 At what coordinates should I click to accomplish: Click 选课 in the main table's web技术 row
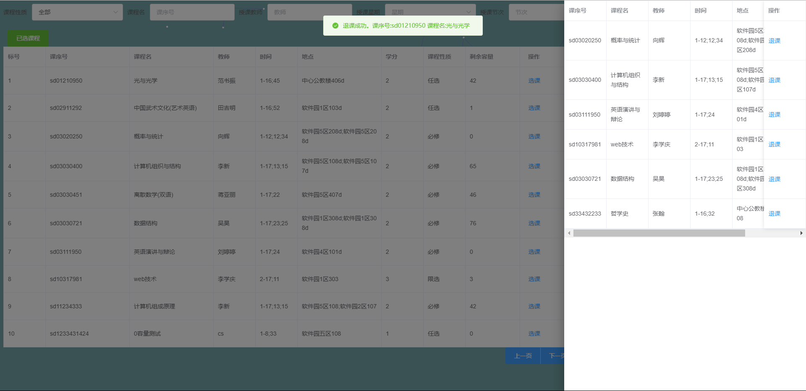tap(534, 279)
